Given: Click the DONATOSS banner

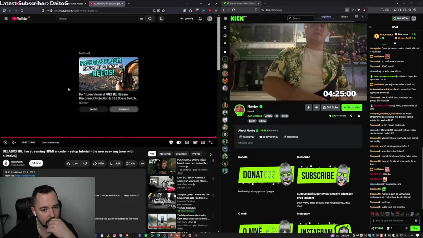Looking at the screenshot, I should 266,175.
